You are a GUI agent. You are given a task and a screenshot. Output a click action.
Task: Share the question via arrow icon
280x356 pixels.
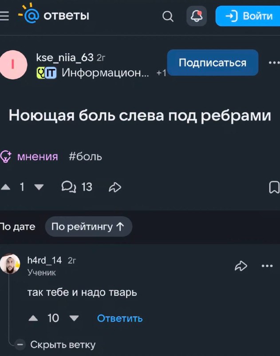(x=115, y=187)
